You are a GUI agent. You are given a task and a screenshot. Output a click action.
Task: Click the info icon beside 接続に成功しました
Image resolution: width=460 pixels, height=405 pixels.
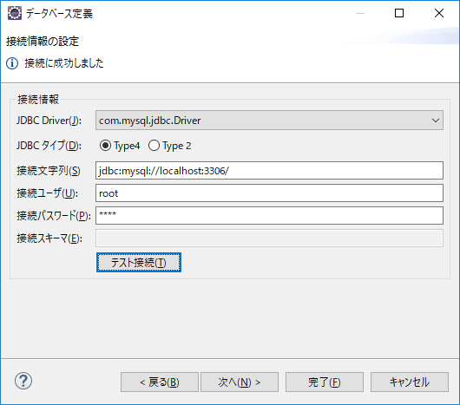tap(12, 63)
